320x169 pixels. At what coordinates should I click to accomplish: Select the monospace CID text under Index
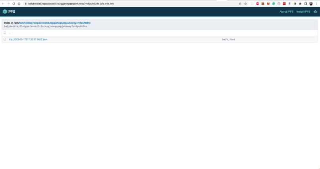click(x=46, y=26)
